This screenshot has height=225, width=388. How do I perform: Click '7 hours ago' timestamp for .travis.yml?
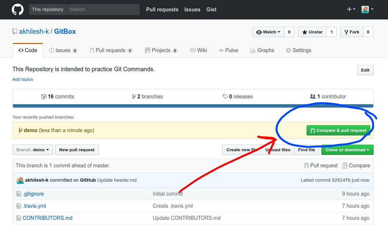tap(356, 206)
